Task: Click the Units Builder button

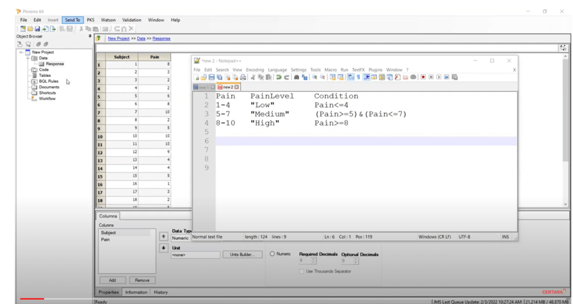Action: 242,255
